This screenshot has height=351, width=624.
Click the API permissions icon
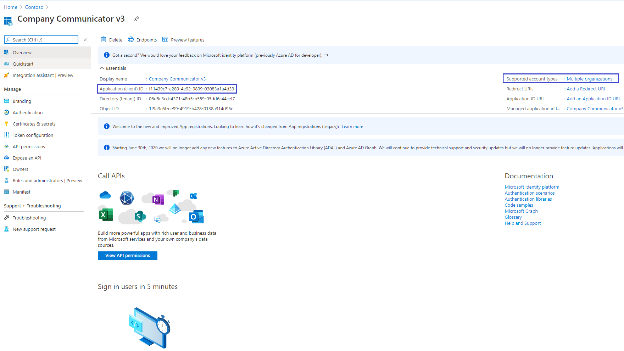[6, 146]
